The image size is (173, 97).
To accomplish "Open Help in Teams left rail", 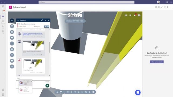I will pos(3,95).
